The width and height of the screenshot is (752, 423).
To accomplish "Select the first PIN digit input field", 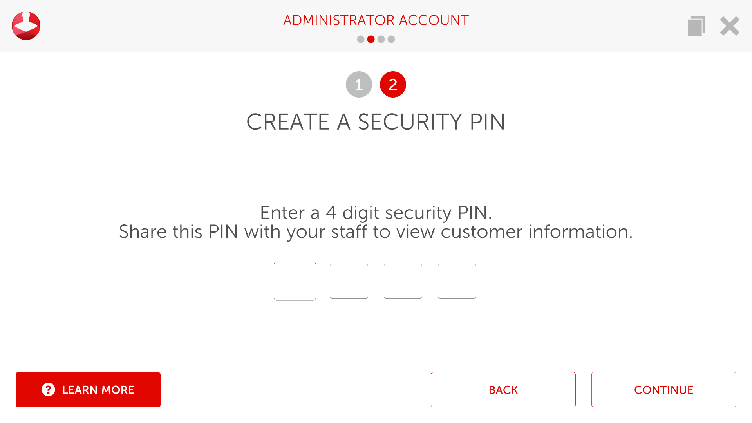I will pos(295,281).
